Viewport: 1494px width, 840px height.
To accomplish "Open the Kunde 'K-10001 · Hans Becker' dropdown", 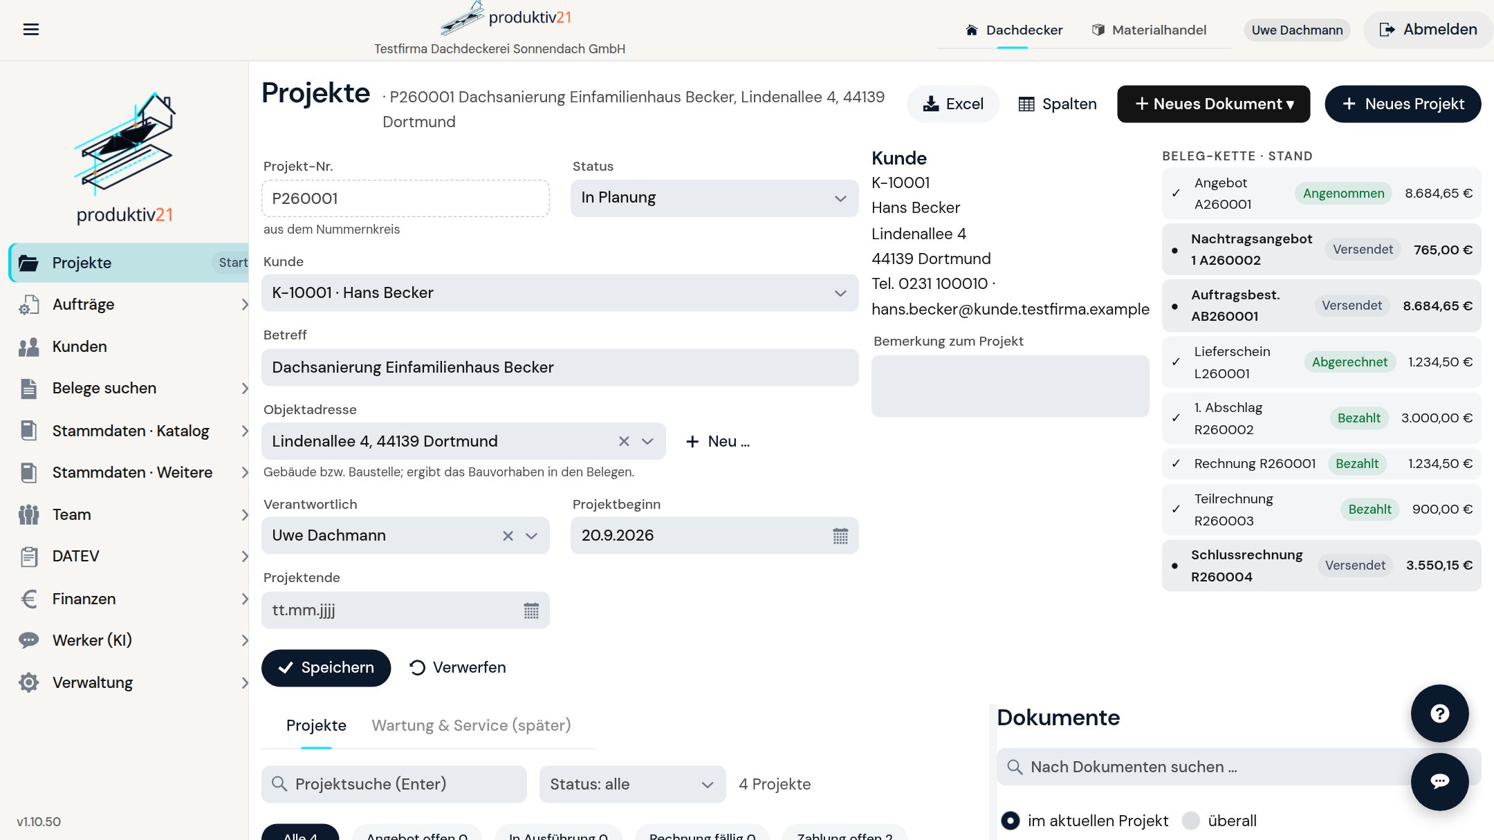I will [x=560, y=293].
